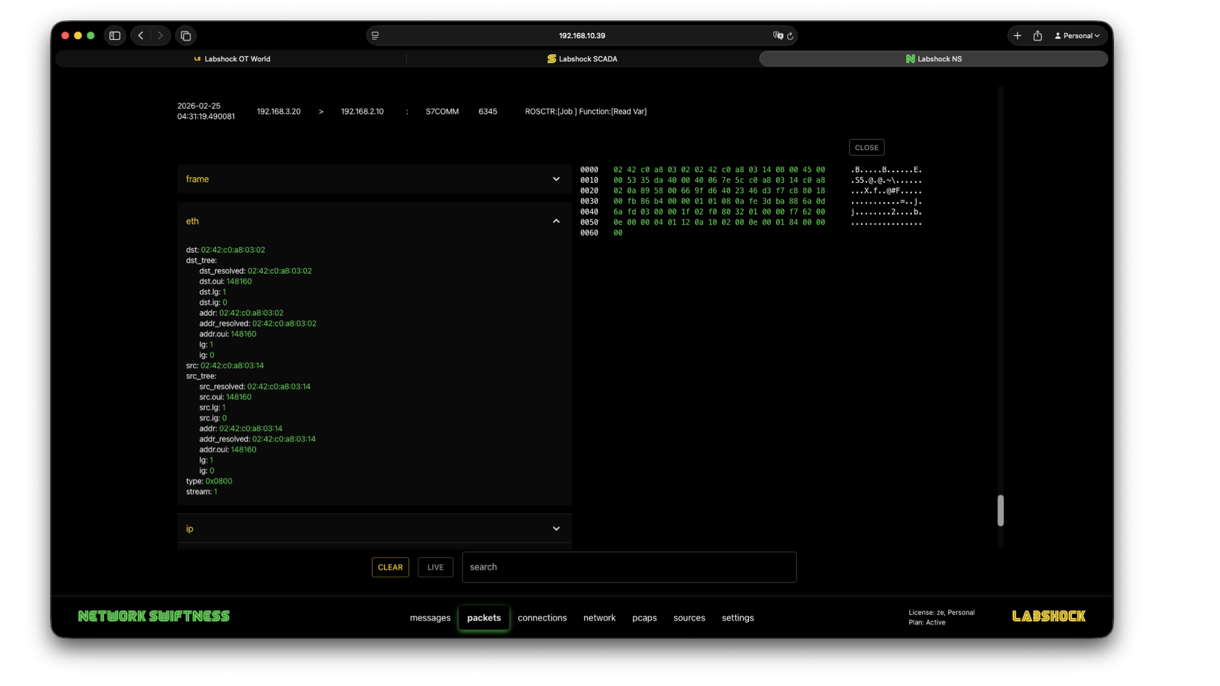Open the packets page
Screen dimensions: 1220x686
pyautogui.click(x=484, y=617)
